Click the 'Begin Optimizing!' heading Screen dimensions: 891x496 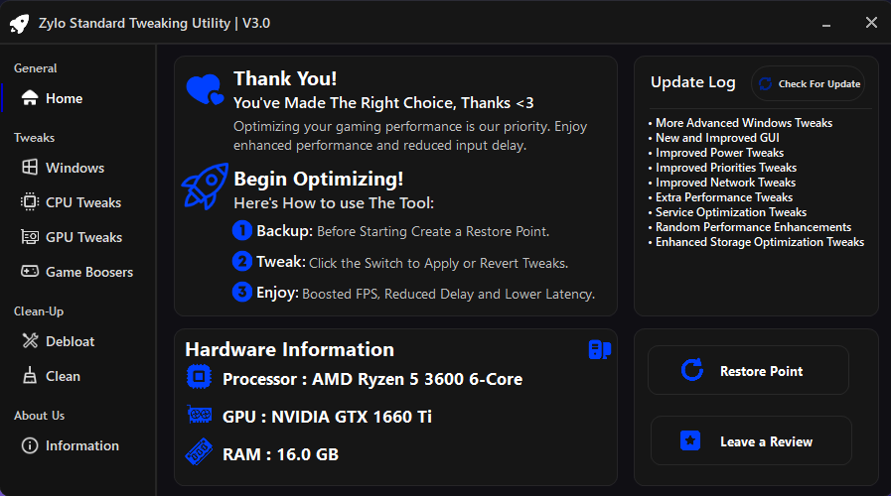pos(318,179)
